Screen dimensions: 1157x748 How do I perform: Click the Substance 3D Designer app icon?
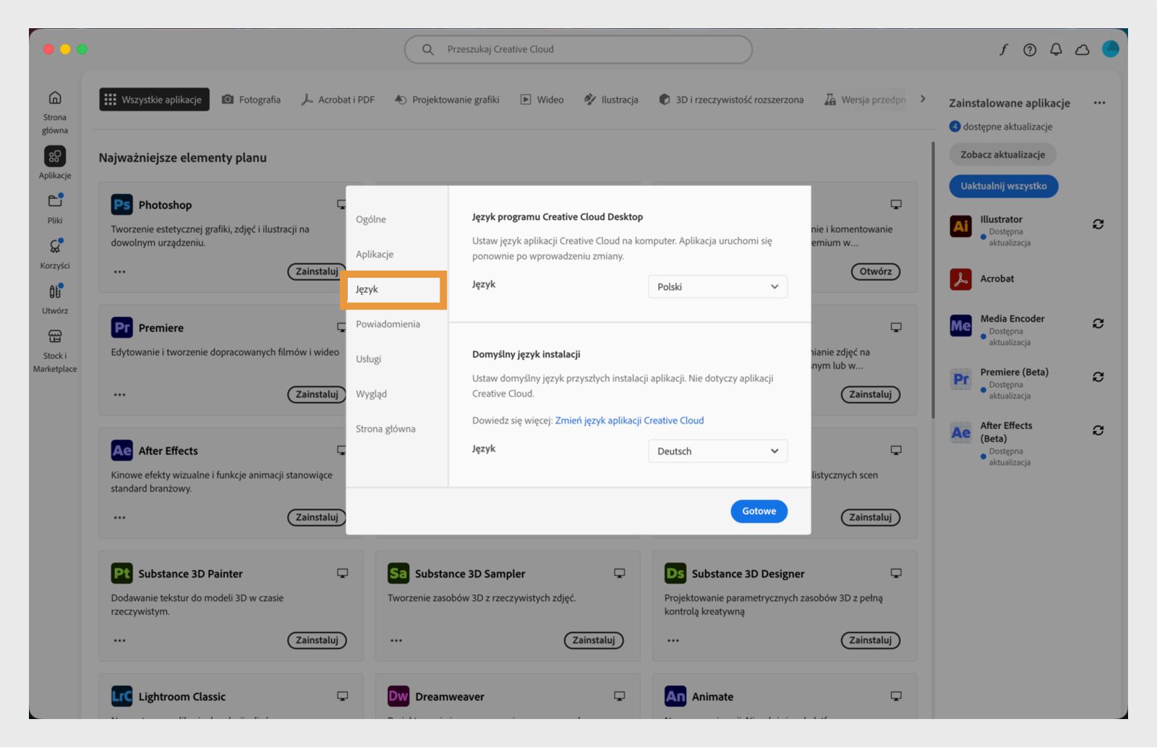[x=675, y=574]
